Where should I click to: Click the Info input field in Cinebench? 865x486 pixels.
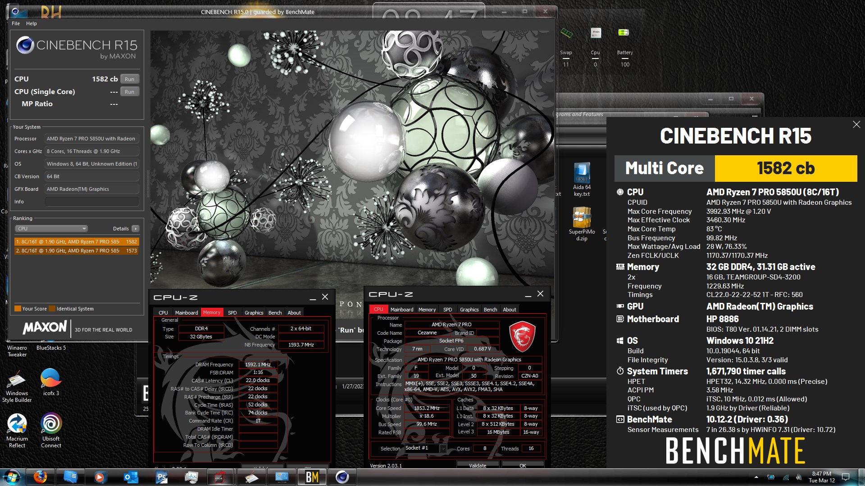92,202
